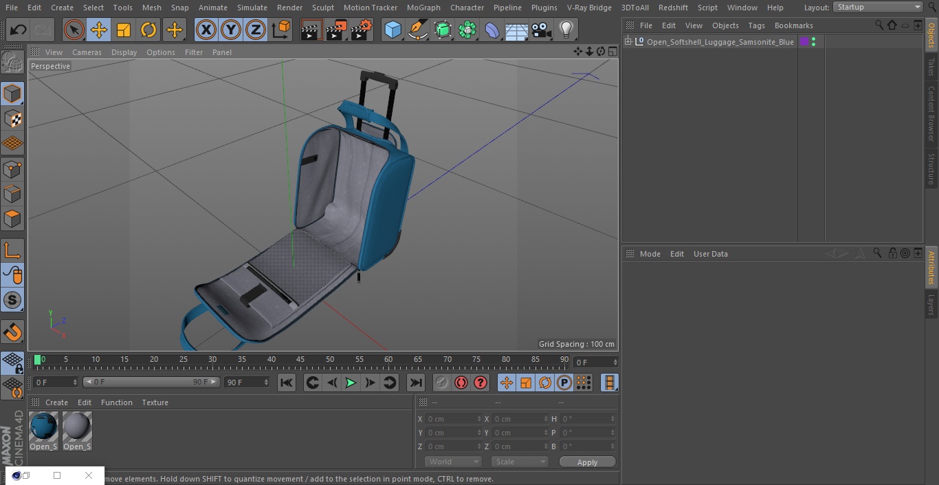Open the viewport Filter menu

point(194,52)
